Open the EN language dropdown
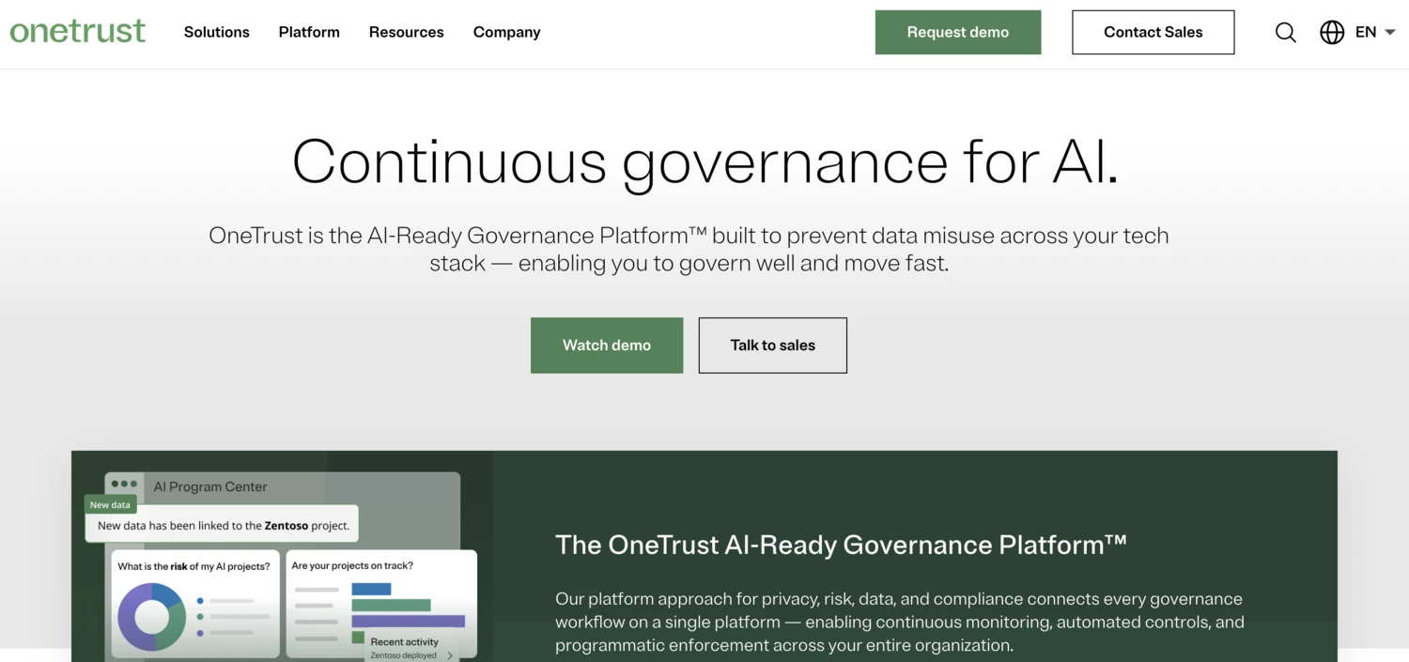The height and width of the screenshot is (662, 1409). click(1373, 32)
